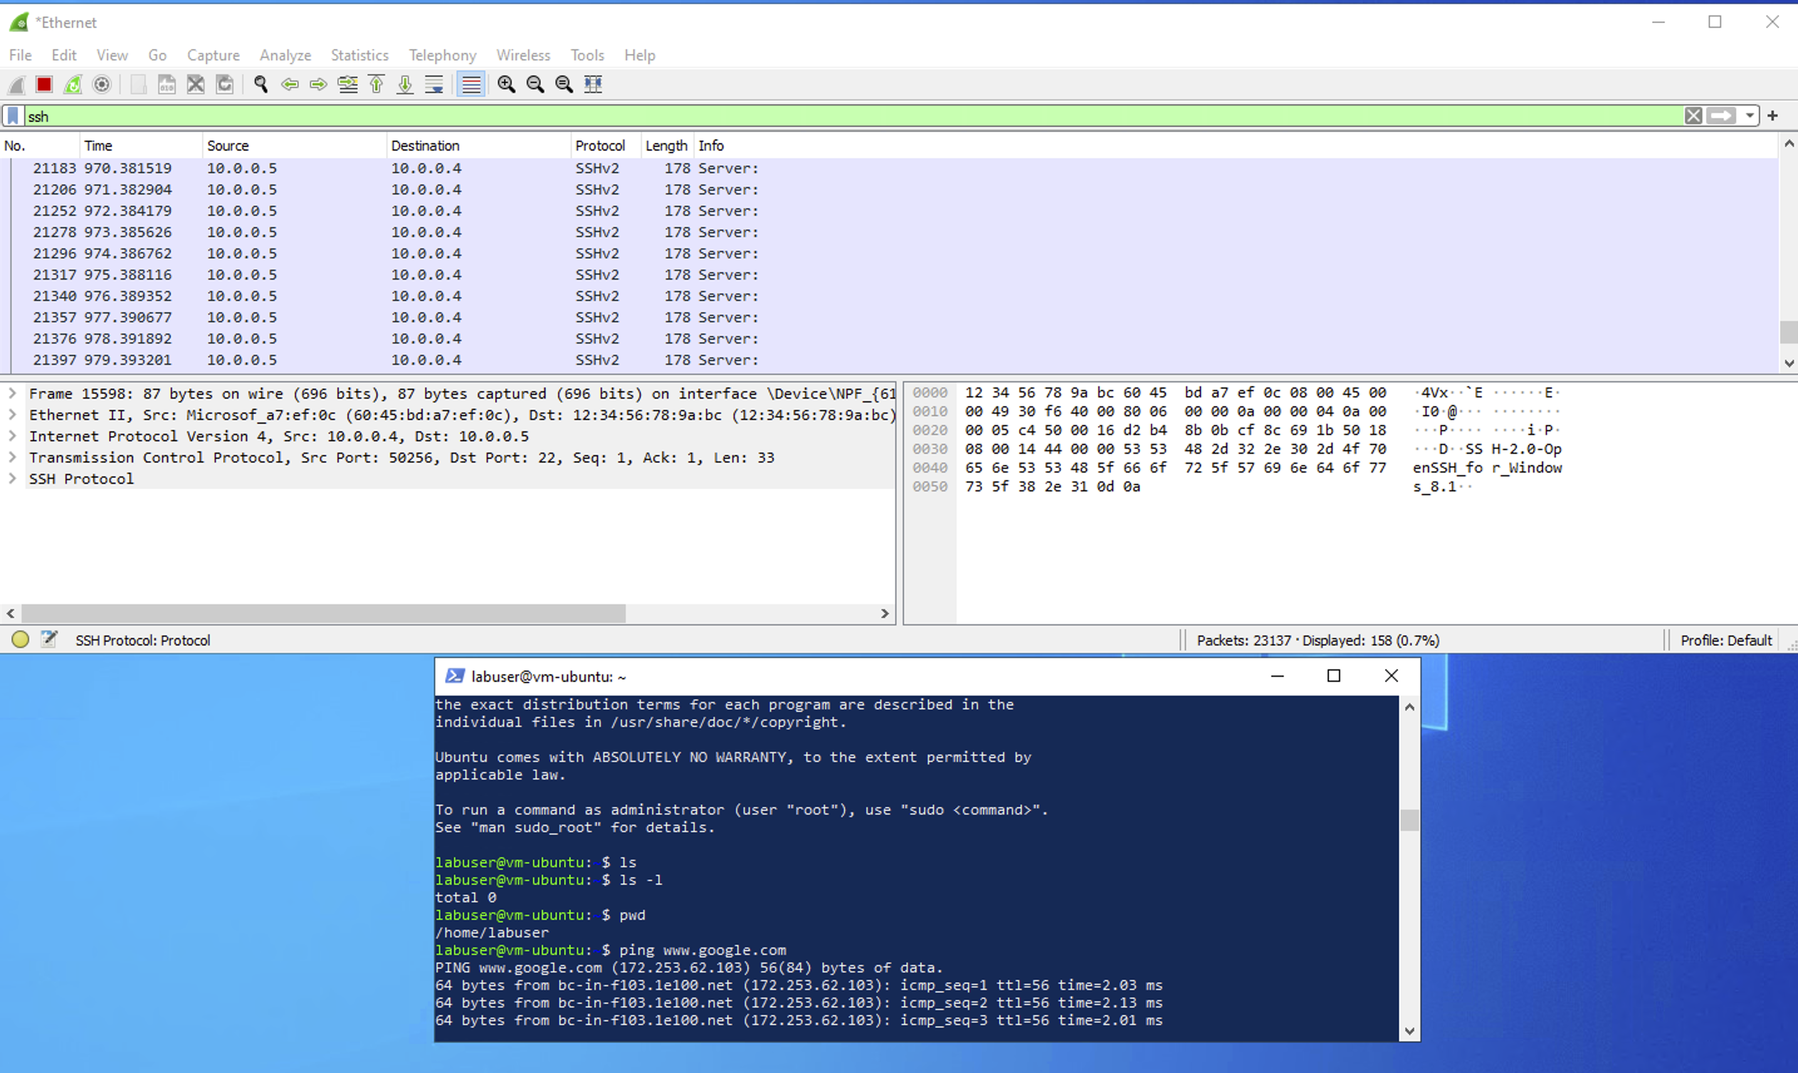Restart the current capture
1798x1073 pixels.
pyautogui.click(x=73, y=85)
